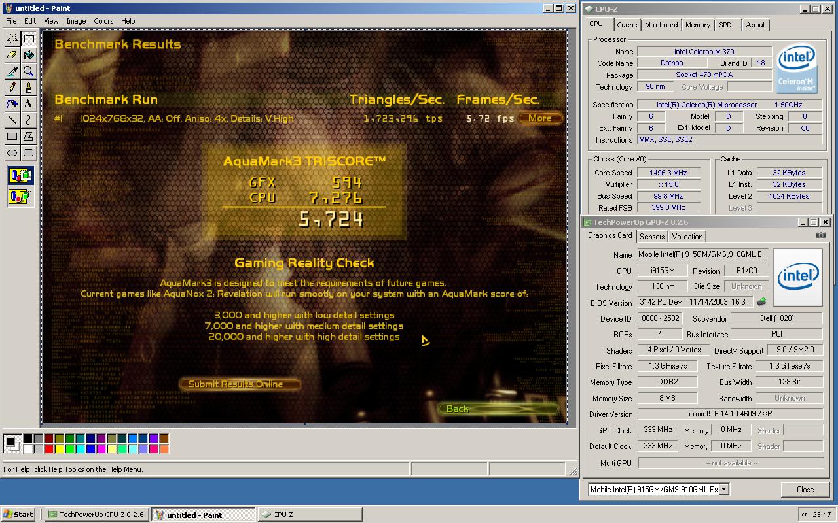Click the GPU-Z screenshot camera icon
The image size is (838, 523).
pyautogui.click(x=821, y=235)
